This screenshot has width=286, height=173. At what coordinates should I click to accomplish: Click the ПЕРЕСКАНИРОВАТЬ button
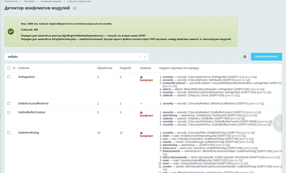(266, 57)
